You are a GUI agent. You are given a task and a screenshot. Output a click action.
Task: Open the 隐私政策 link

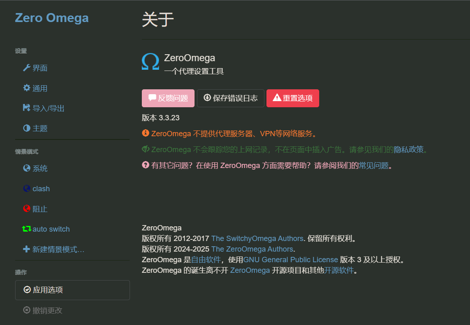(409, 150)
